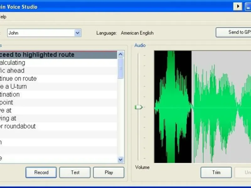Click the black selected waveform region
Screen dimensions: 251x188
tap(173, 107)
